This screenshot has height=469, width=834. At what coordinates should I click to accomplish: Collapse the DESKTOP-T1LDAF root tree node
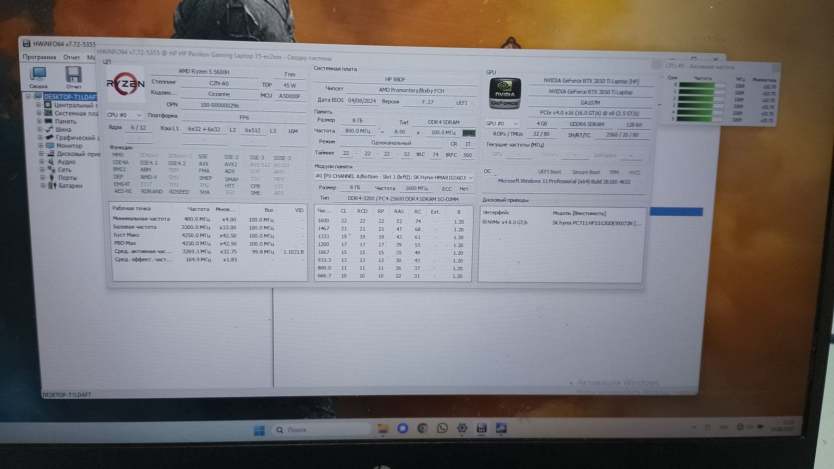[x=28, y=96]
